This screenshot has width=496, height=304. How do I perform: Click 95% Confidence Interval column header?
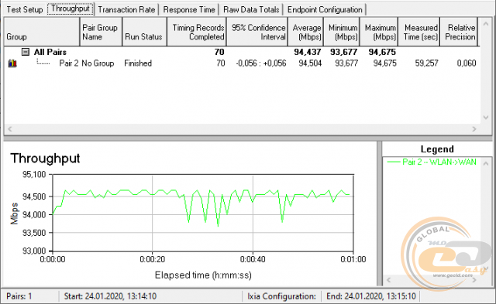(x=257, y=32)
